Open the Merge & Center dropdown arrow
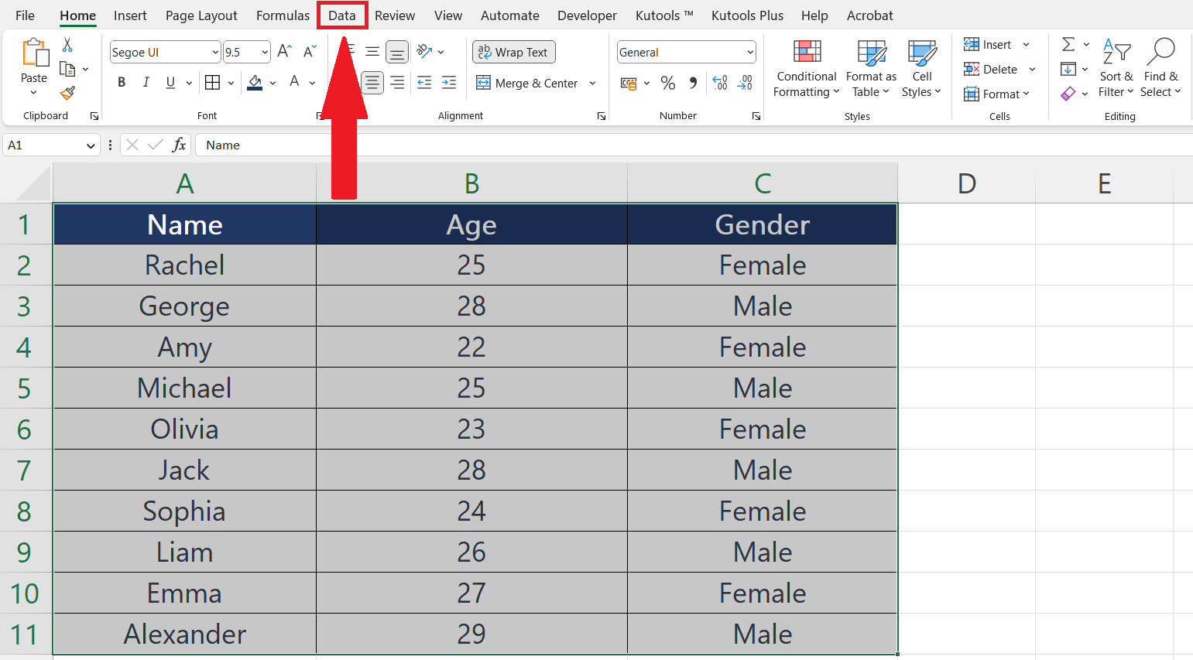Image resolution: width=1193 pixels, height=660 pixels. [592, 83]
